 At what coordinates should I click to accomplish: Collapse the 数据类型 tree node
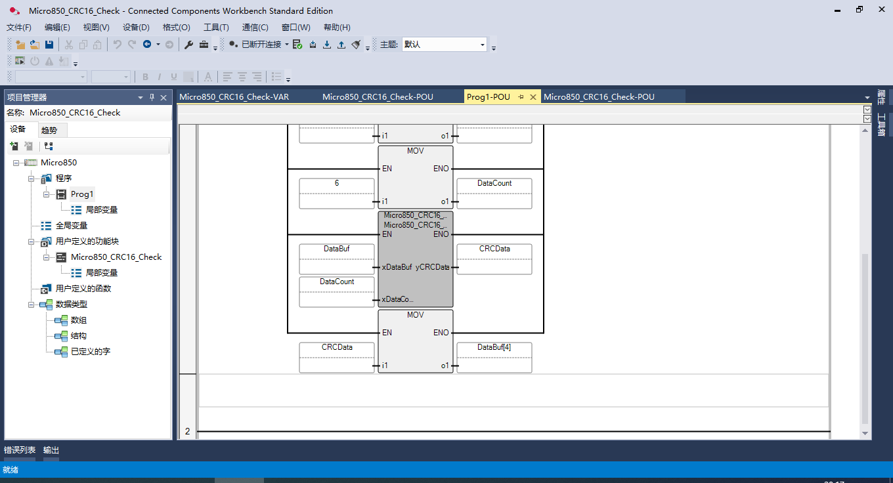coord(31,304)
